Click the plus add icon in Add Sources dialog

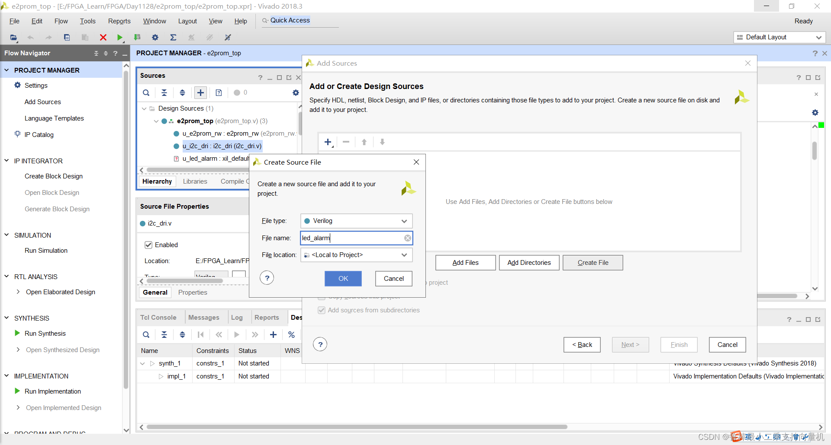[328, 142]
